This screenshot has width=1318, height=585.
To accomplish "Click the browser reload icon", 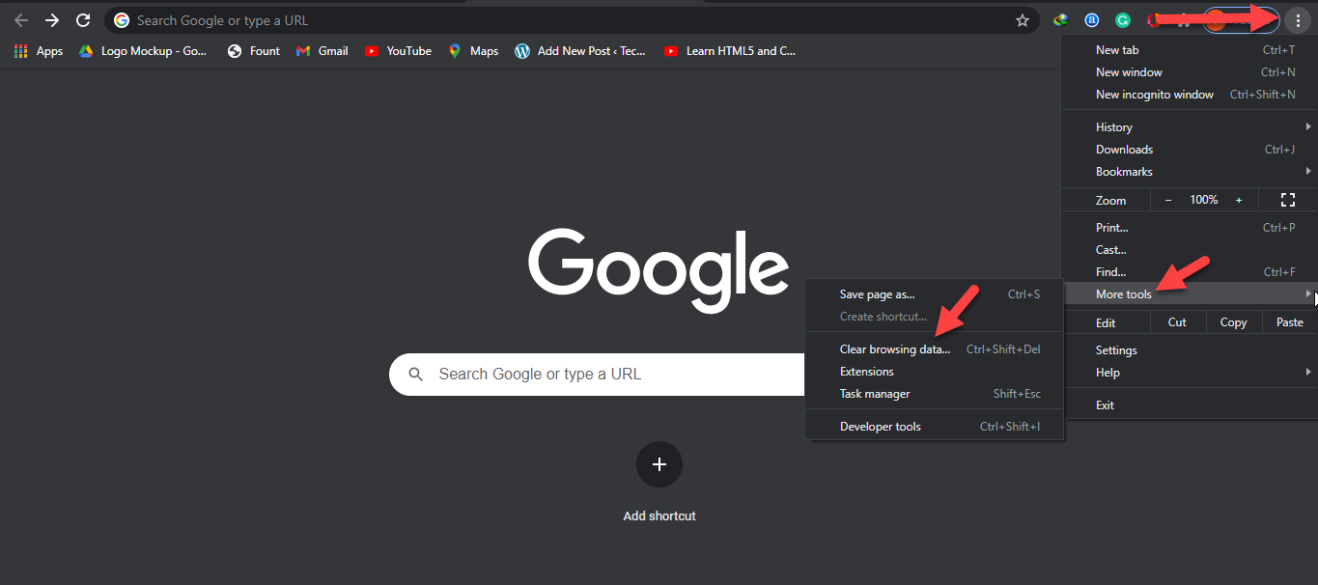I will tap(83, 20).
